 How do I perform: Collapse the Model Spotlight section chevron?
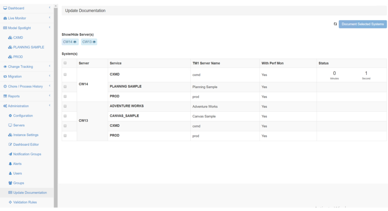[x=50, y=28]
